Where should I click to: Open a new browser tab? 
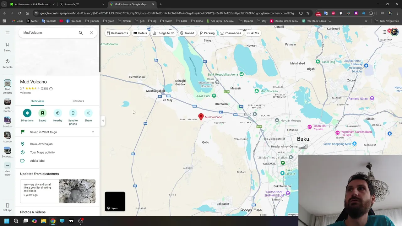(161, 4)
